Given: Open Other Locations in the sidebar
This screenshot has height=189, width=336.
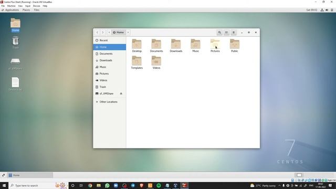Looking at the screenshot, I should [110, 102].
